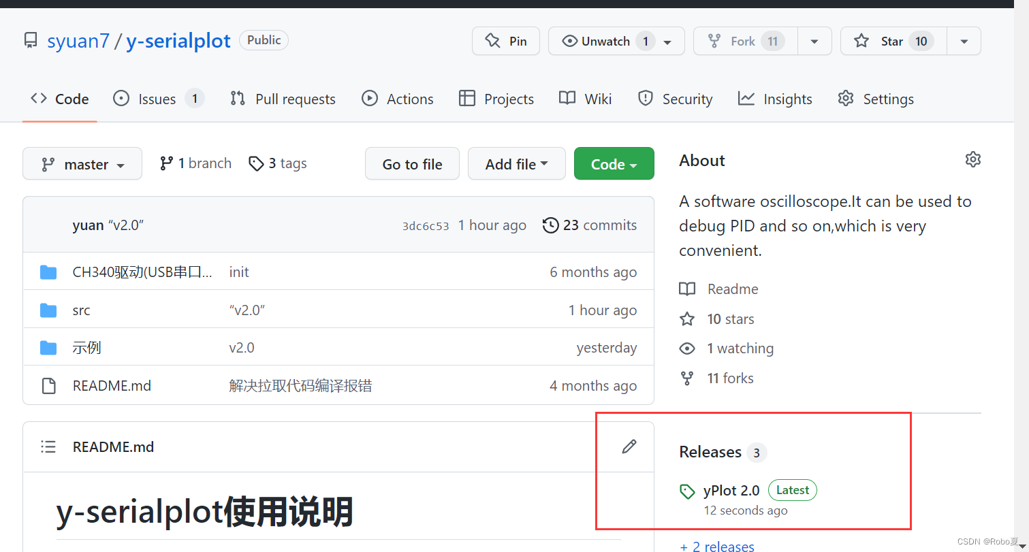Image resolution: width=1029 pixels, height=552 pixels.
Task: Go to the Actions tab
Action: (398, 99)
